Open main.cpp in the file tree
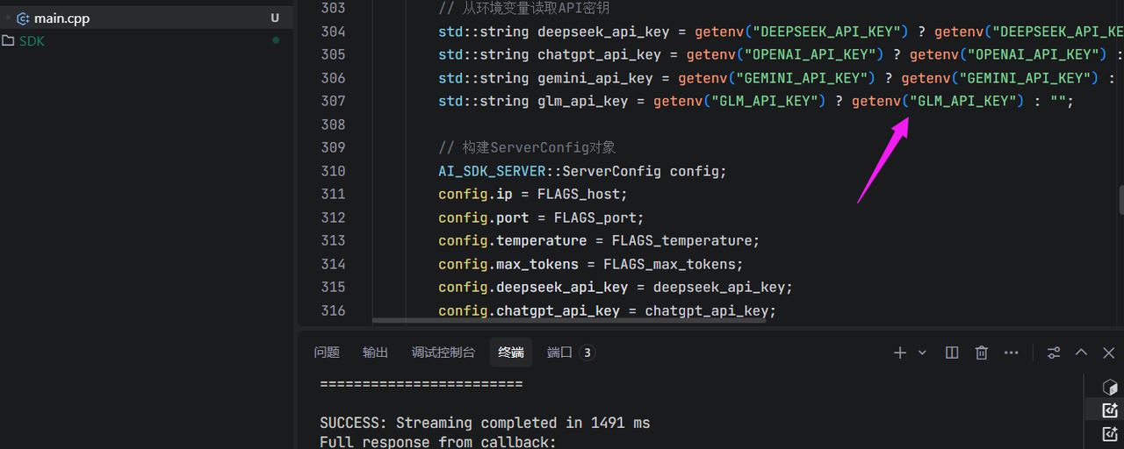 [x=61, y=18]
